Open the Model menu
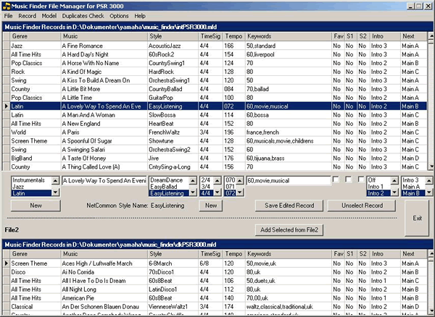Screen dimensions: 435x317 49,16
